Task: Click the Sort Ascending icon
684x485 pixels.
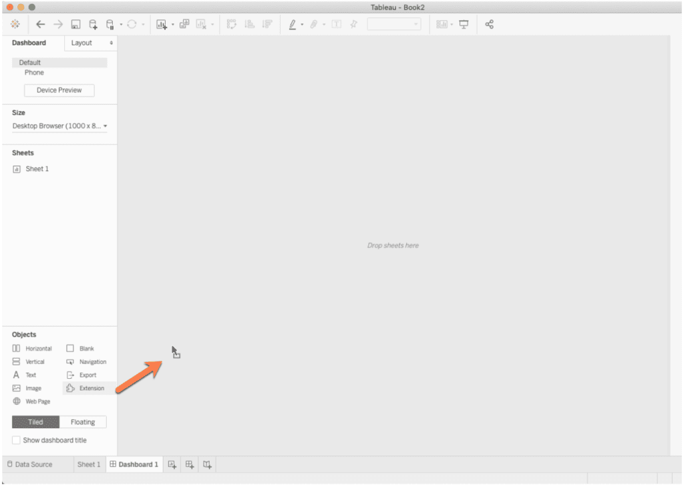Action: pos(250,24)
